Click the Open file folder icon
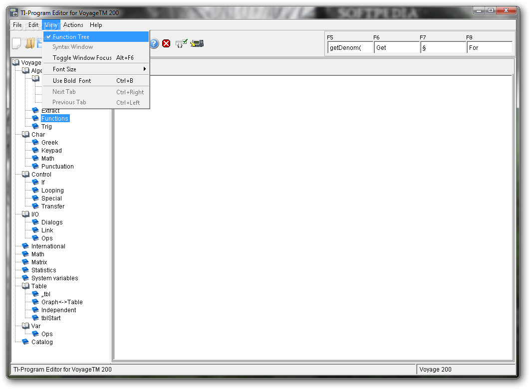This screenshot has width=530, height=389. point(30,43)
